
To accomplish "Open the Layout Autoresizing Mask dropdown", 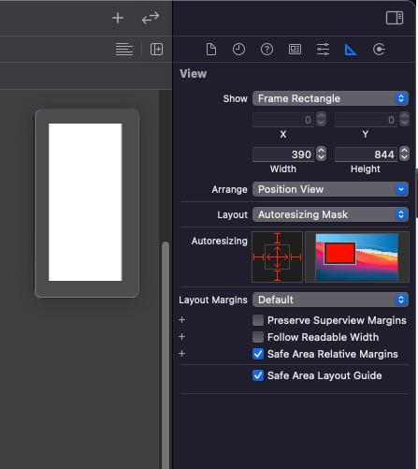I will click(x=330, y=214).
